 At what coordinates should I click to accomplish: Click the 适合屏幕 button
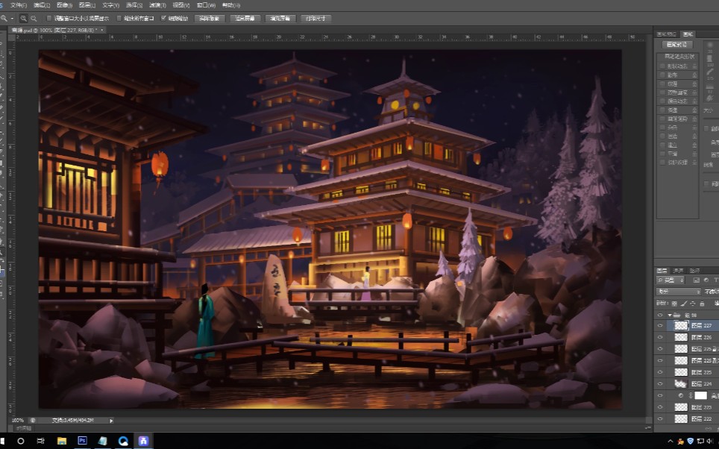(245, 19)
